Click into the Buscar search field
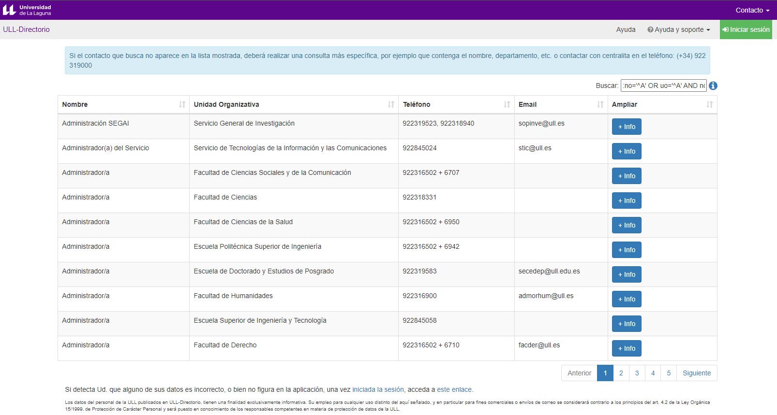This screenshot has height=415, width=777. pyautogui.click(x=663, y=86)
